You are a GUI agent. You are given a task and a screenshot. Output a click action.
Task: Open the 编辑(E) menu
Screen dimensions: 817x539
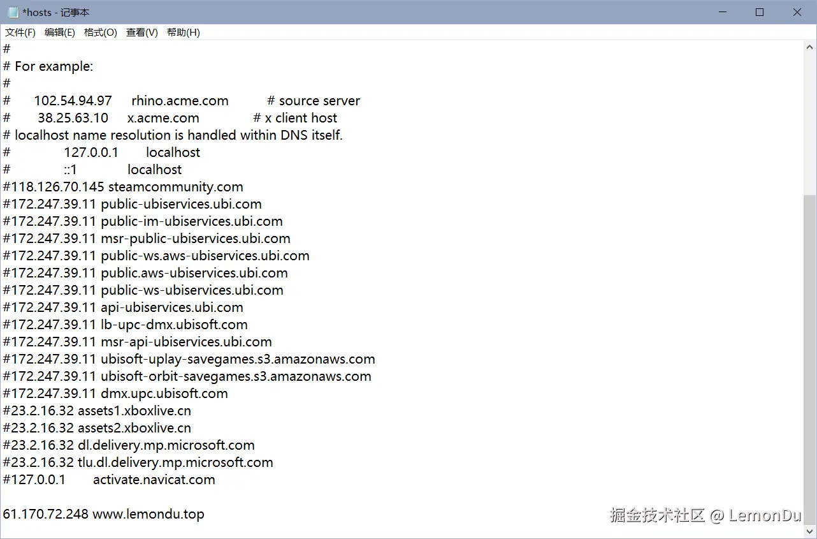click(59, 32)
